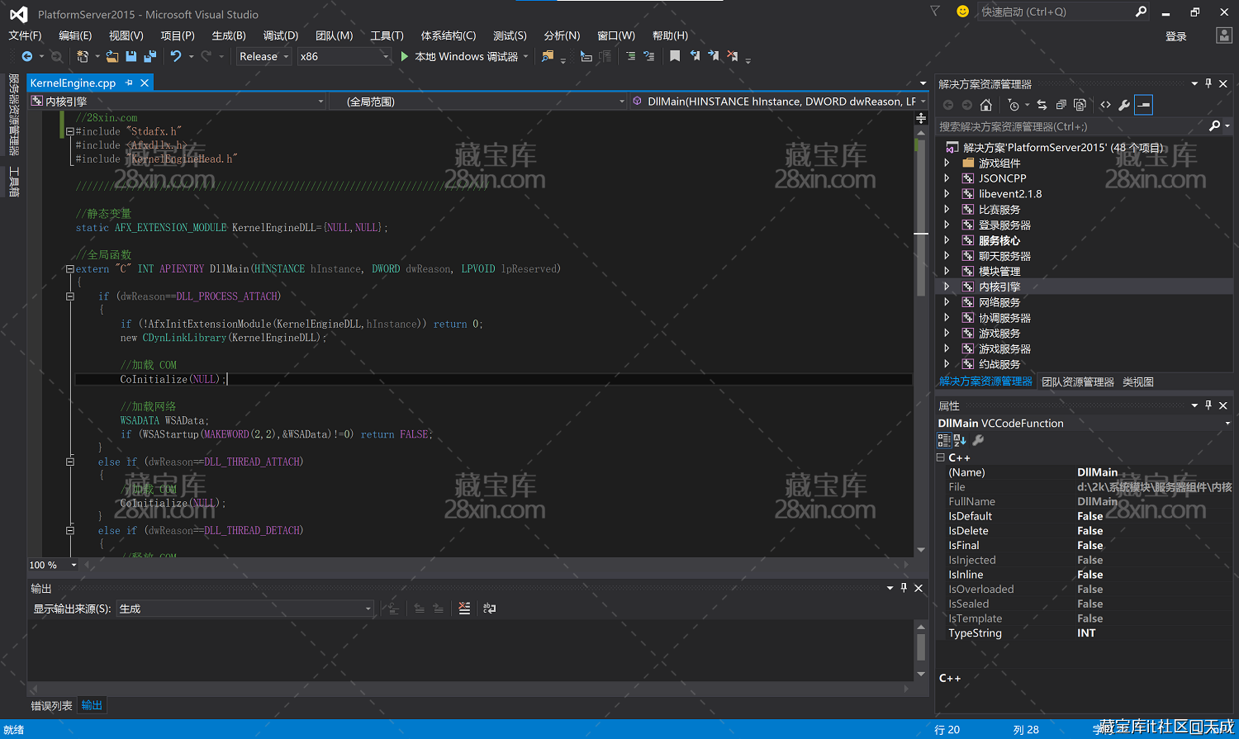The image size is (1239, 739).
Task: Open the 文件(F) menu
Action: tap(25, 36)
